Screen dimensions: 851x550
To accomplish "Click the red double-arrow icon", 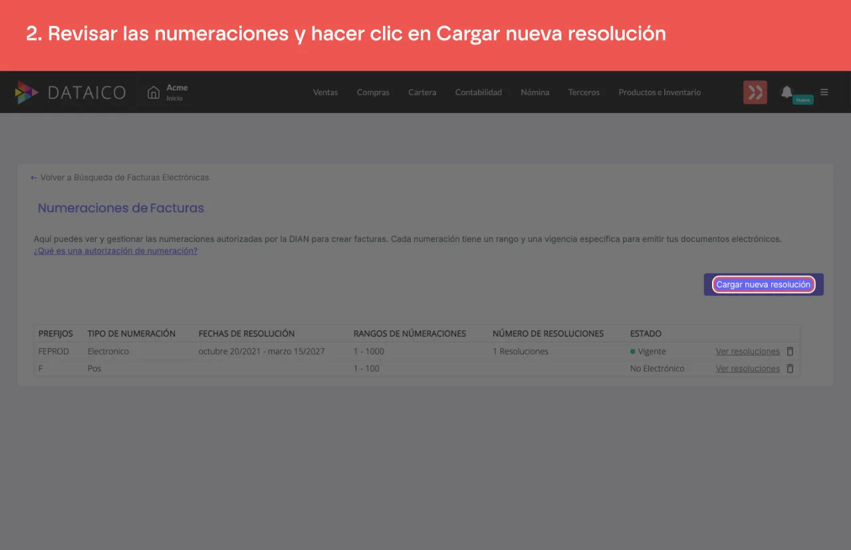I will (x=755, y=92).
